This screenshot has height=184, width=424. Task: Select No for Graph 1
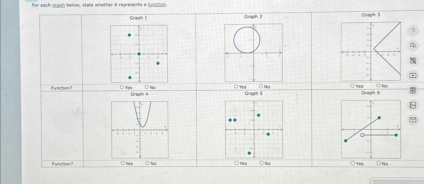[x=147, y=87]
